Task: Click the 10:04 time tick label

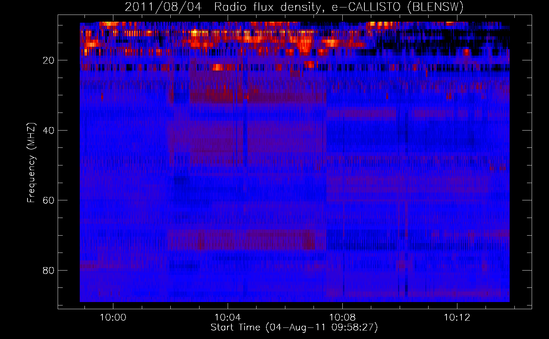Action: 228,318
